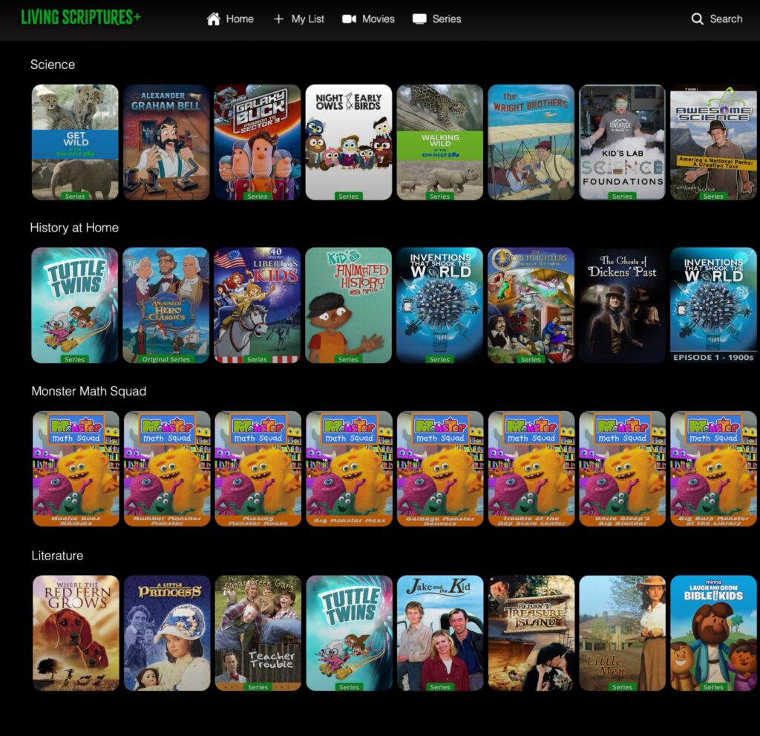Select Animated Hero Classics original series
Image resolution: width=760 pixels, height=736 pixels.
[166, 305]
